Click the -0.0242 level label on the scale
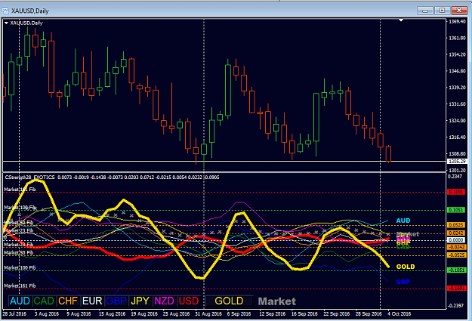Screen dimensions: 472x321 456,247
